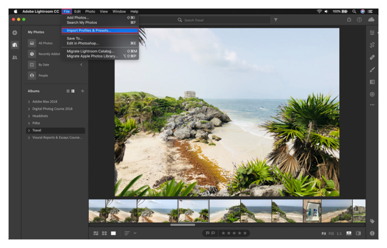This screenshot has height=248, width=387.
Task: Open the Sharing people icon in left sidebar
Action: (15, 57)
